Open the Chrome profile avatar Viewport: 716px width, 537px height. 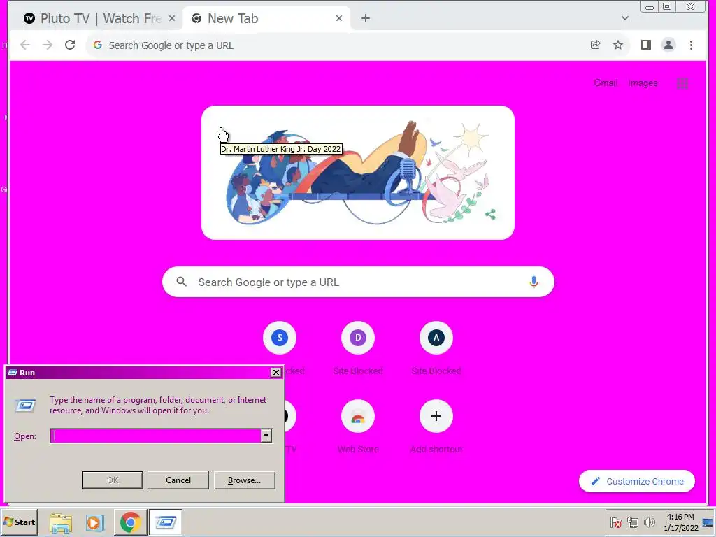click(668, 45)
